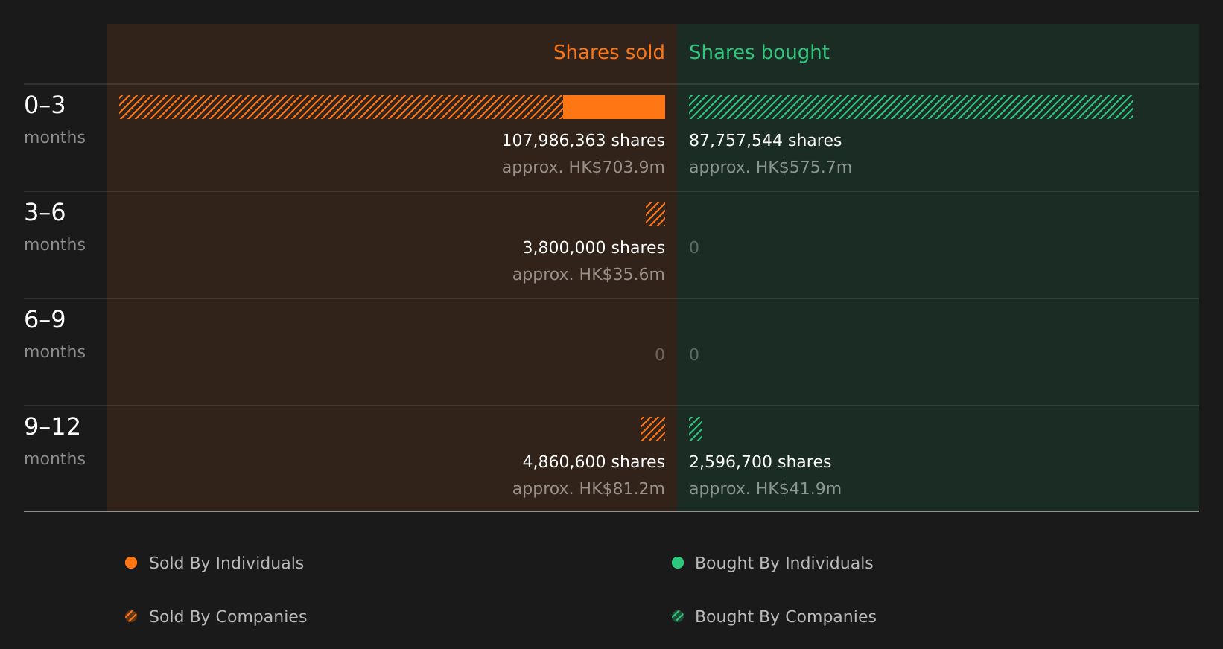
Task: Click the 0–3 months row label
Action: 54,119
